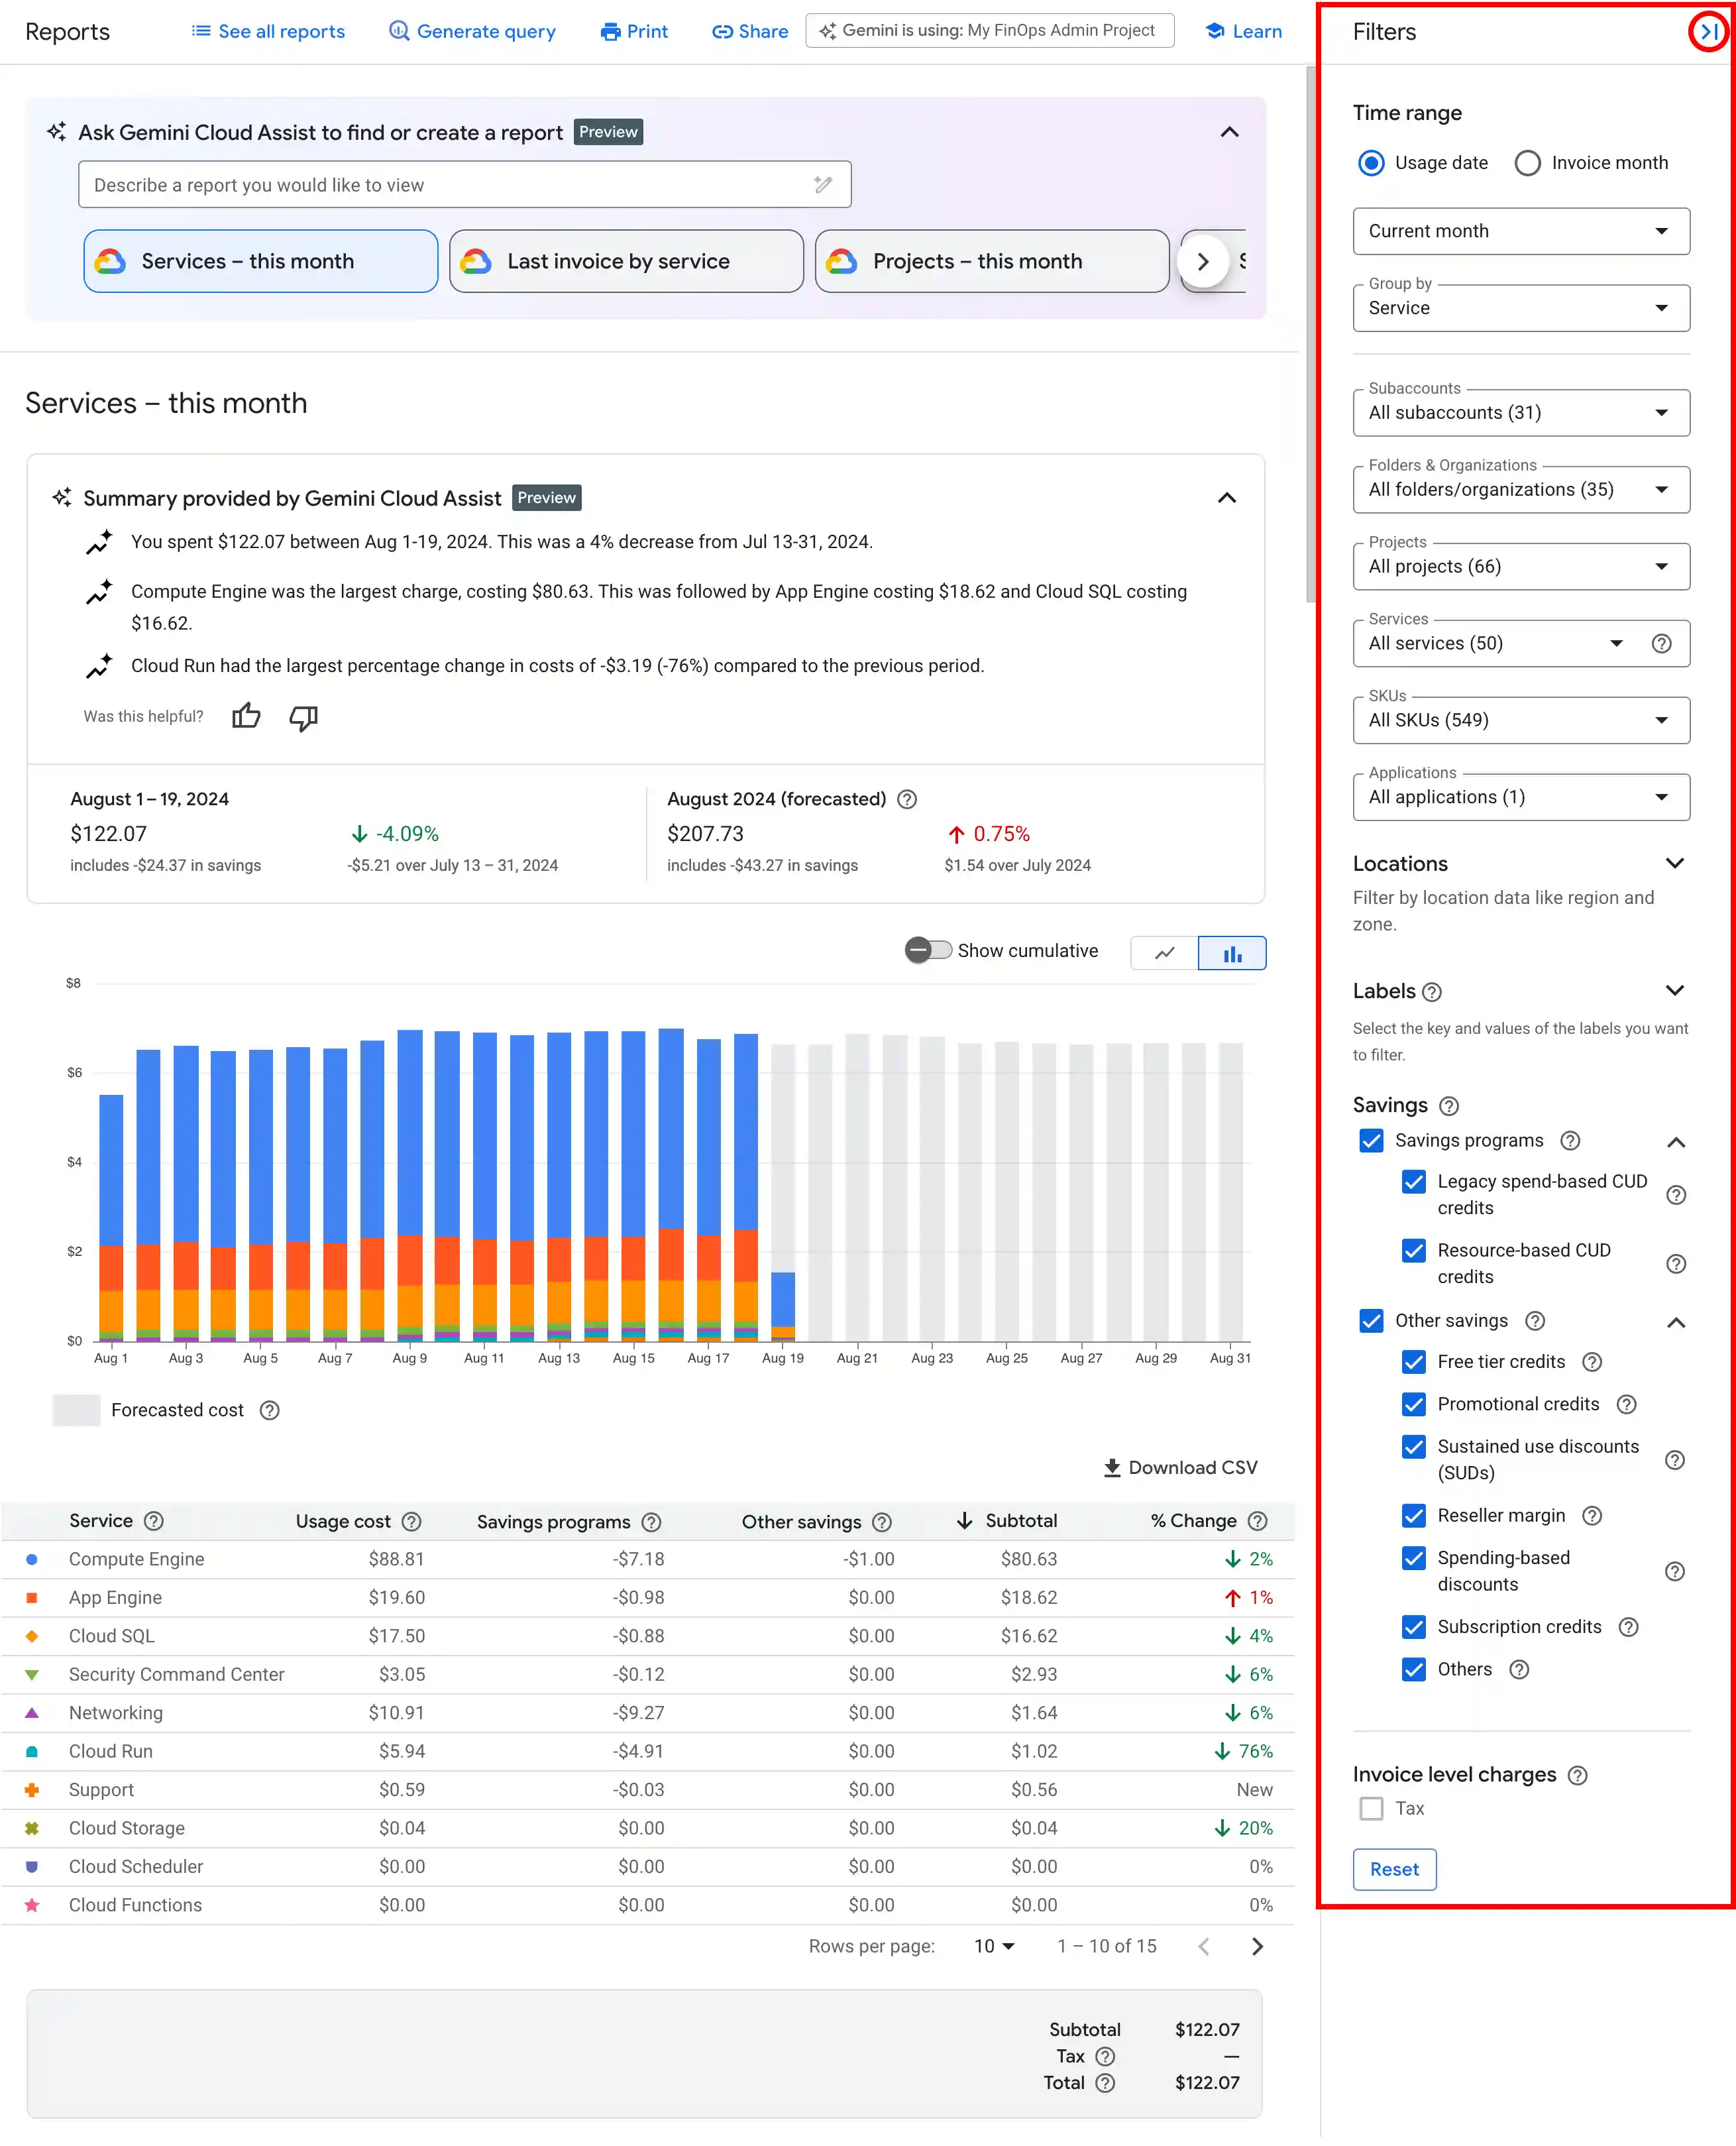This screenshot has height=2146, width=1736.
Task: Click the thumbs down feedback icon
Action: tap(303, 718)
